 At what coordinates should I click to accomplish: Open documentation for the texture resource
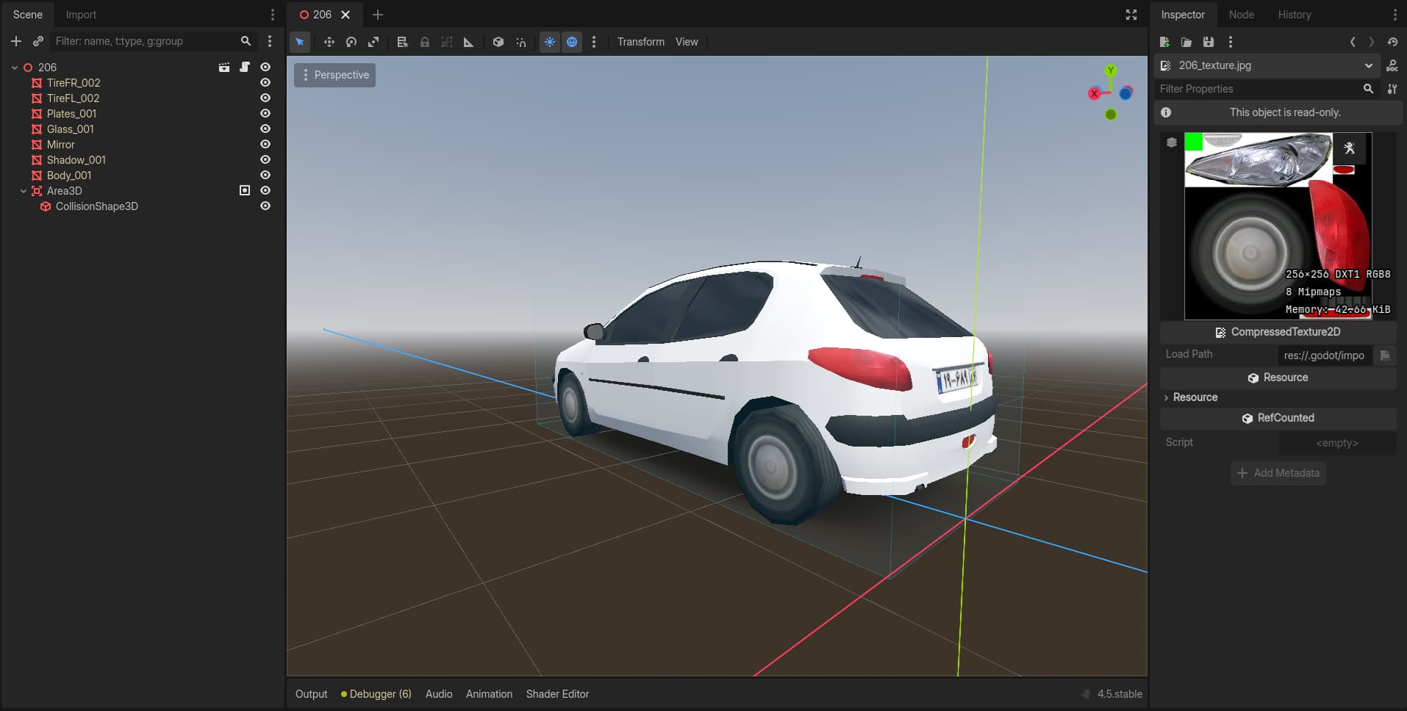(1392, 65)
